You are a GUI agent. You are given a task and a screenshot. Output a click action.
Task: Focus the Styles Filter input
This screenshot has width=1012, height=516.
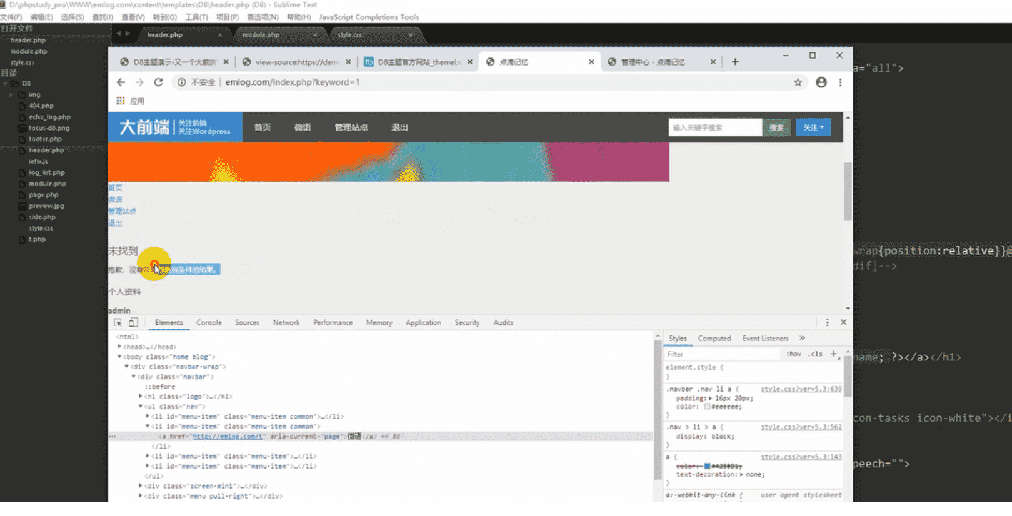[723, 354]
